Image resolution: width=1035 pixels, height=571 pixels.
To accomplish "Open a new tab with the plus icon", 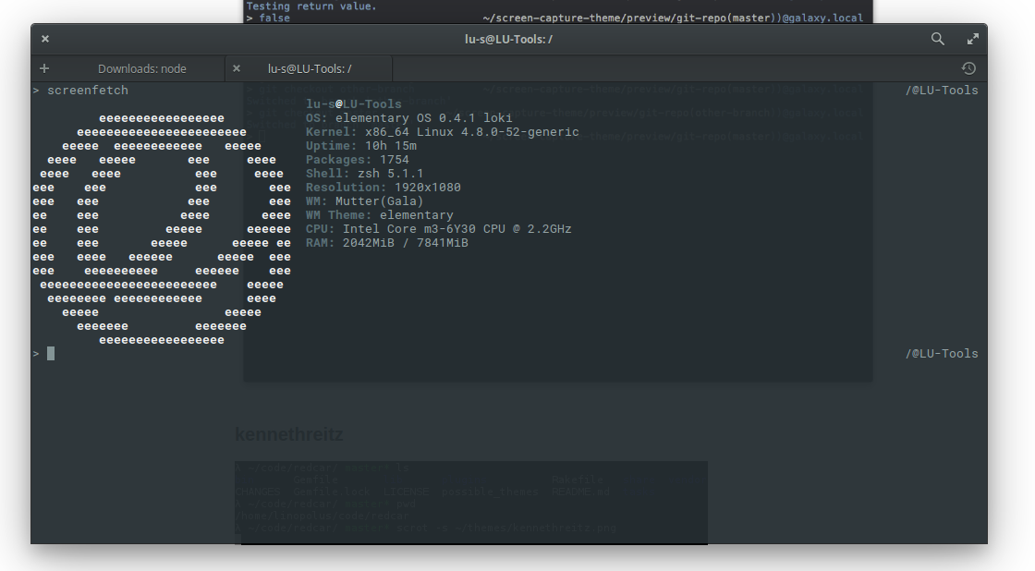I will (x=44, y=68).
